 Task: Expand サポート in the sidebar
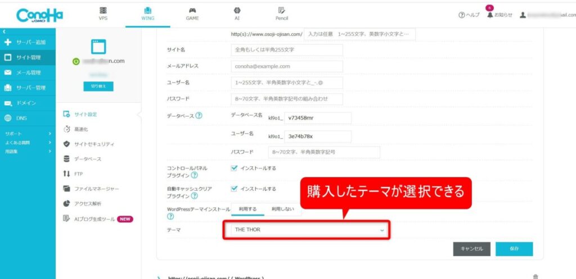coord(28,134)
